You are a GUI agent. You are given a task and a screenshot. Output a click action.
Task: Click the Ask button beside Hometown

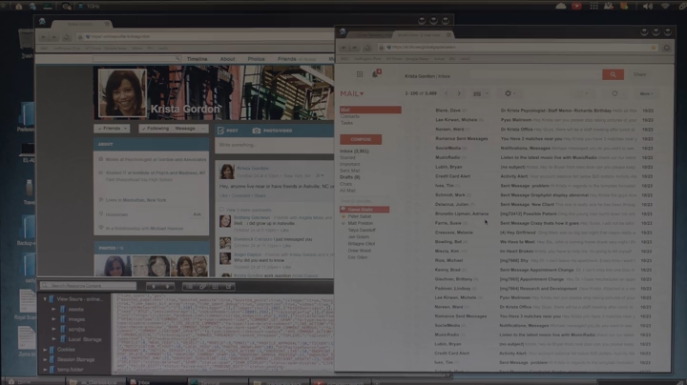(x=198, y=214)
